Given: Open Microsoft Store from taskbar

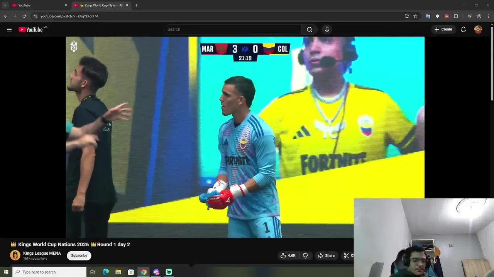Looking at the screenshot, I should [x=131, y=272].
